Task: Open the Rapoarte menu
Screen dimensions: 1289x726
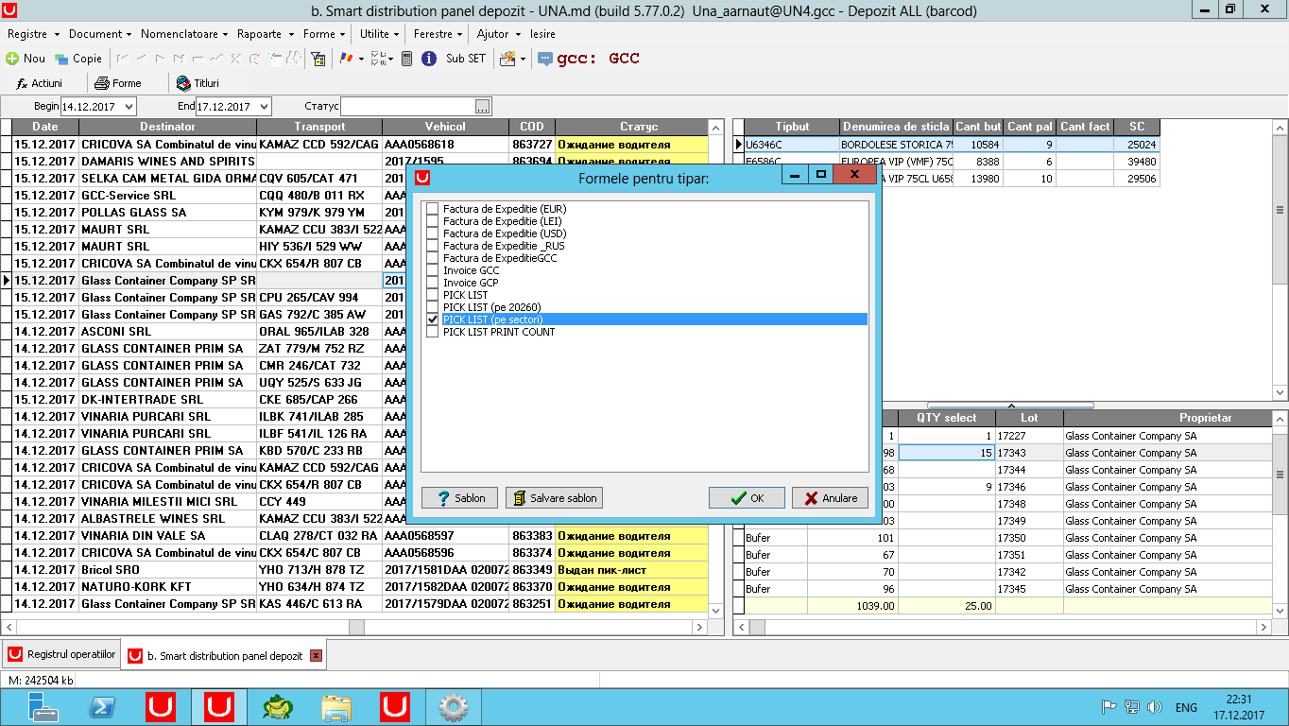Action: point(260,33)
